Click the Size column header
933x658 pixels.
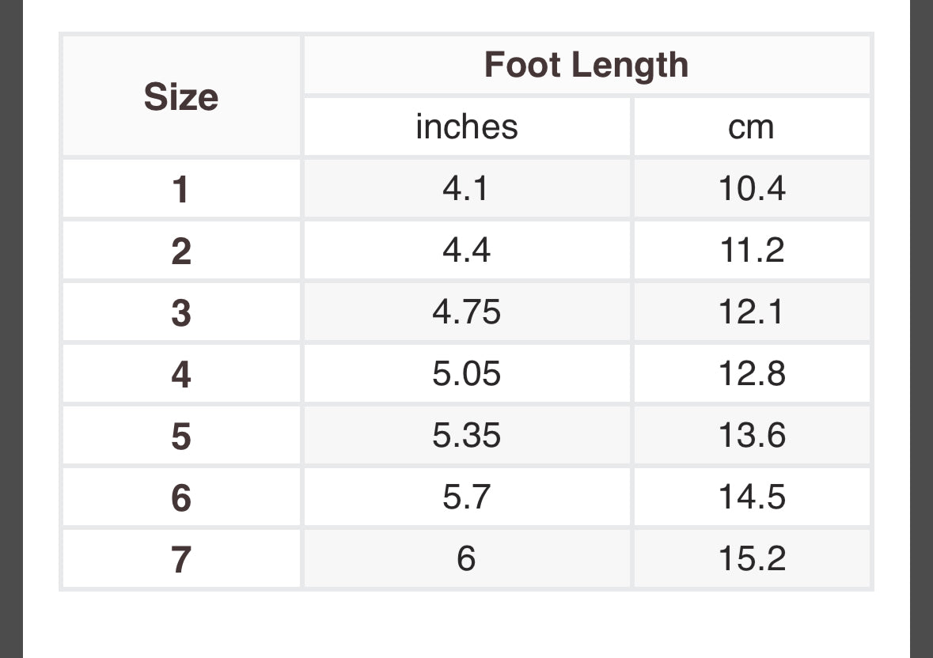click(181, 96)
